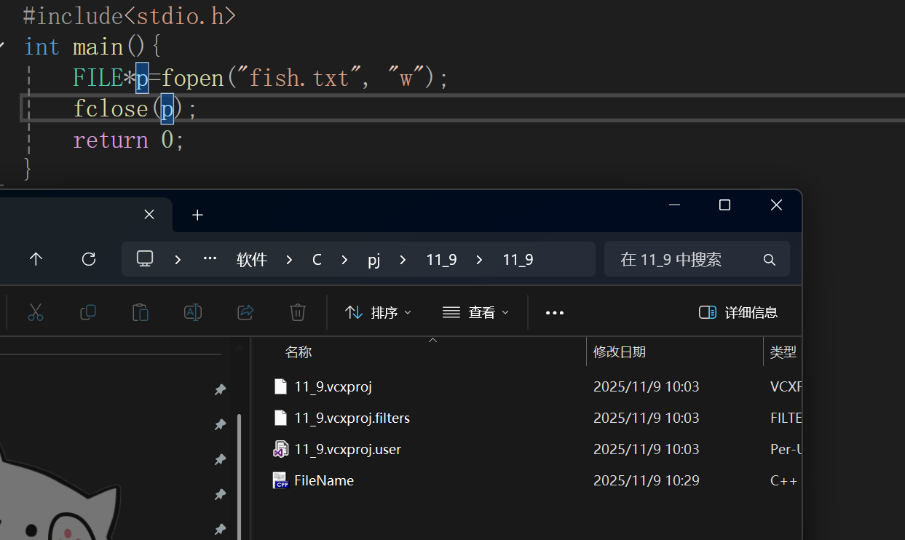The image size is (905, 540).
Task: Expand the chevron after This PC icon
Action: coord(178,260)
